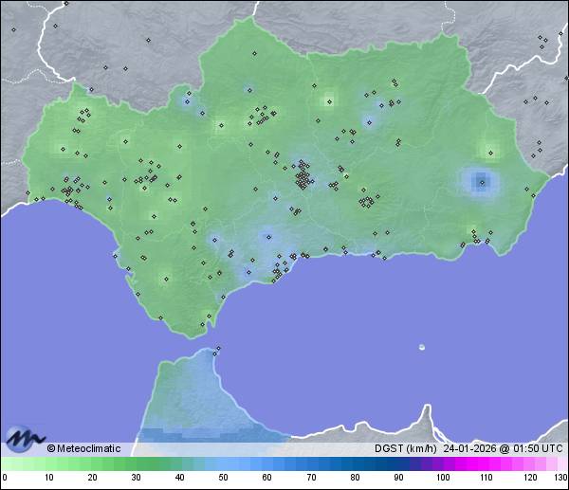Click the station marker inside the dark blue gust hotspot
Image resolution: width=569 pixels, height=490 pixels.
(481, 181)
